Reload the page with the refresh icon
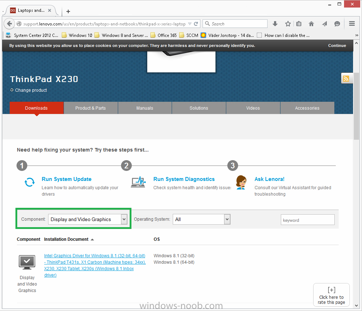362x311 pixels. (x=196, y=24)
